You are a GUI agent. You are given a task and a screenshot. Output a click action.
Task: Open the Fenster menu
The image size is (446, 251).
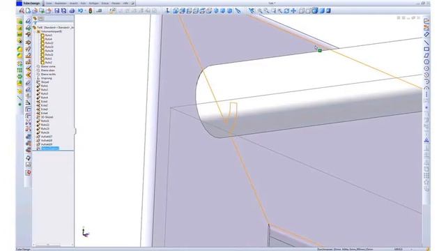(x=116, y=3)
